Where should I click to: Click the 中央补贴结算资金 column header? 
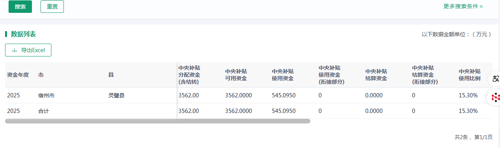click(376, 75)
